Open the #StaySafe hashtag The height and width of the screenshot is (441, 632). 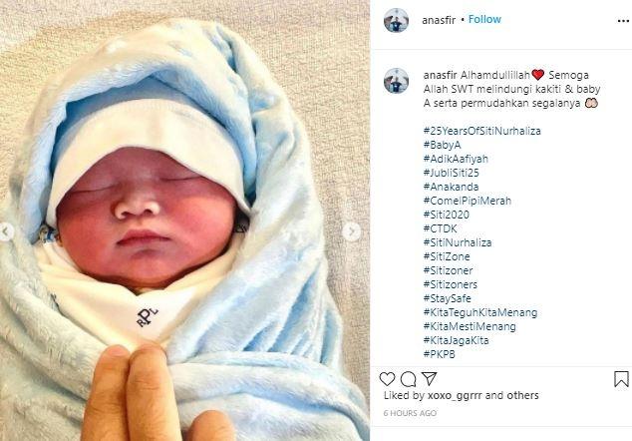click(x=447, y=298)
